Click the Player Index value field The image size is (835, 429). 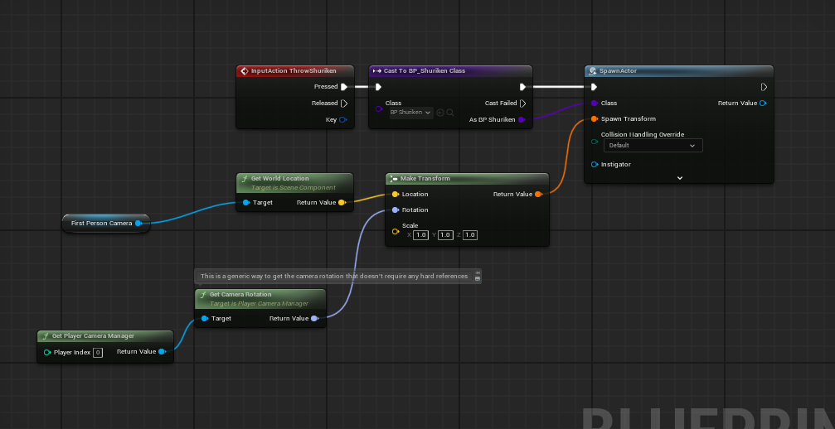coord(98,352)
